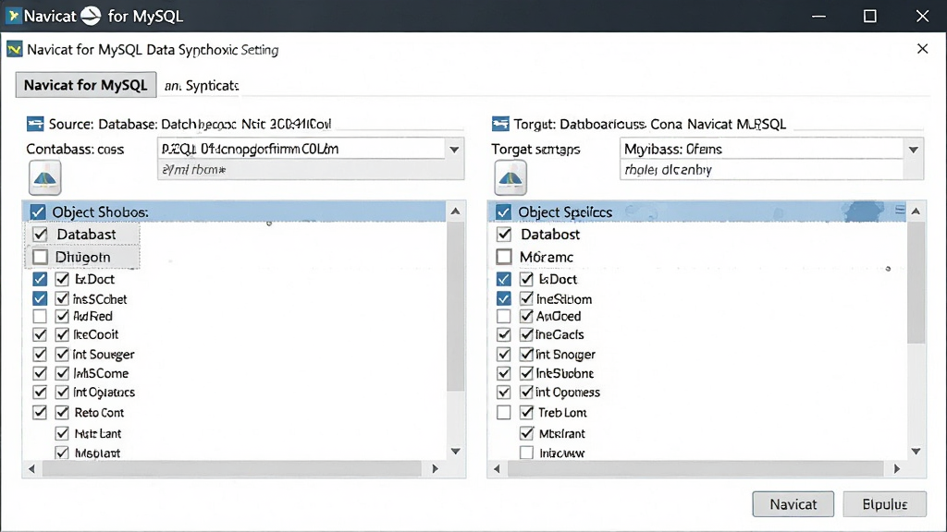Click the Torgut database header icon
Viewport: 947px width, 532px height.
500,125
